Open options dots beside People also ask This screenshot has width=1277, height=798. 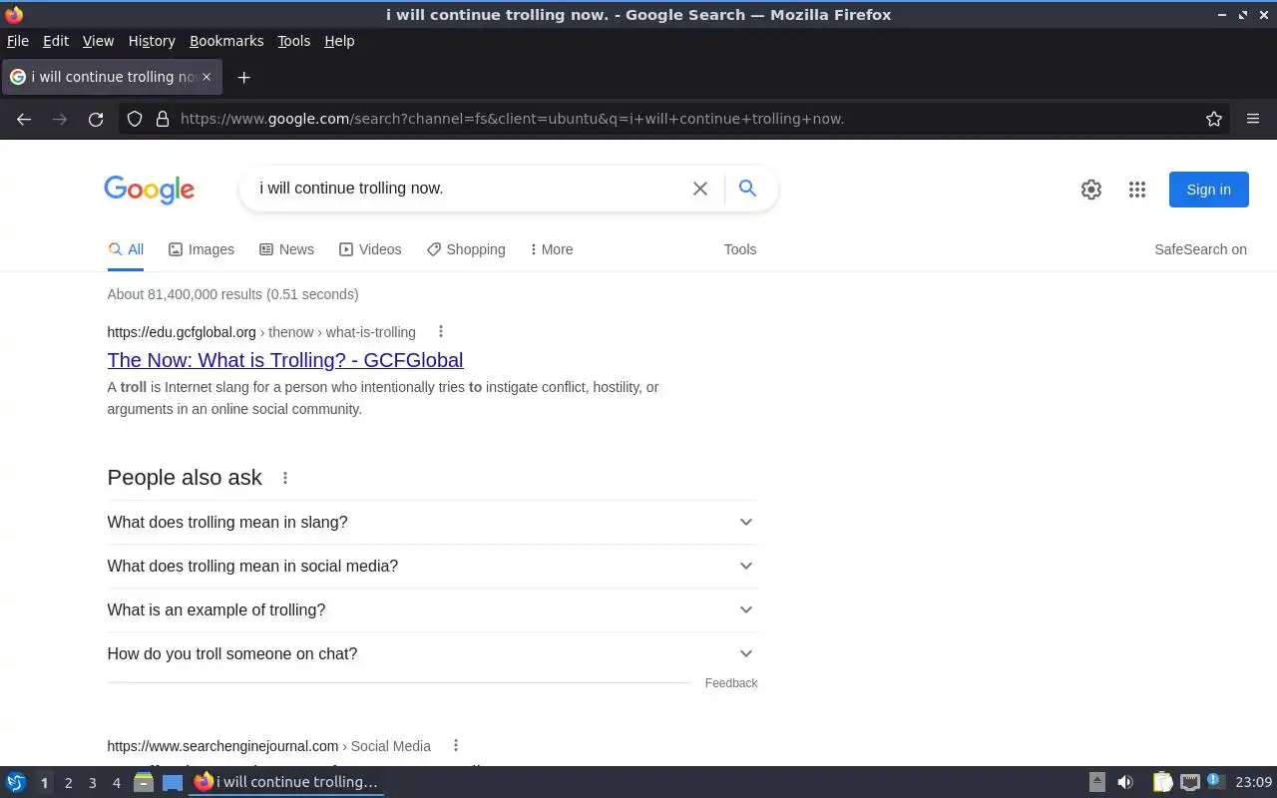click(285, 478)
